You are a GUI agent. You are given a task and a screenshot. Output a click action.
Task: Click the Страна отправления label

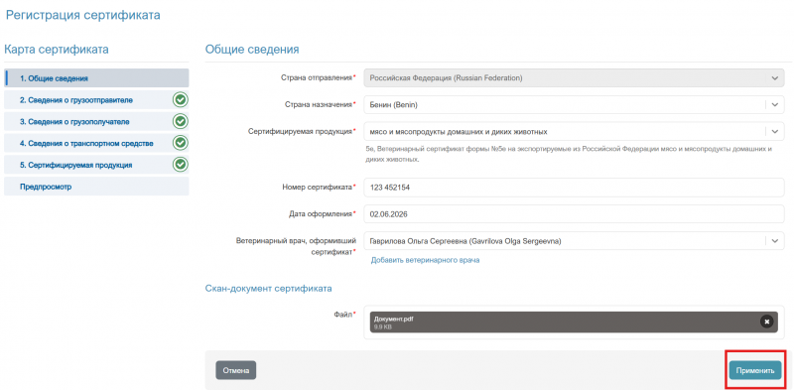coord(317,78)
